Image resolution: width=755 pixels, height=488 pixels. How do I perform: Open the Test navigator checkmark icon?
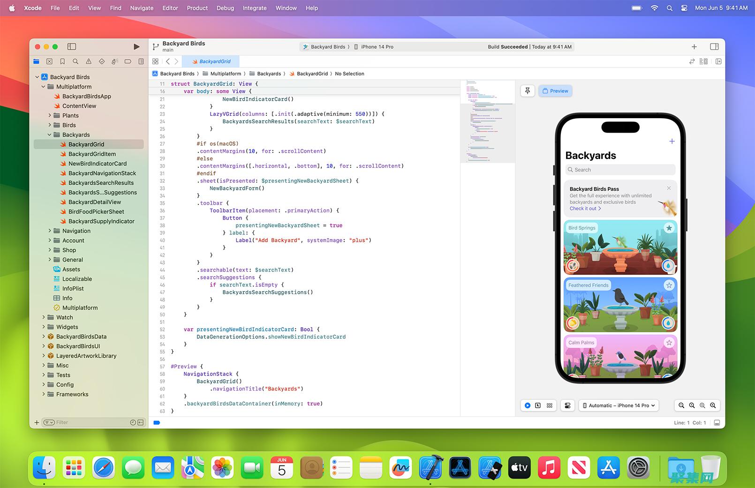point(101,61)
